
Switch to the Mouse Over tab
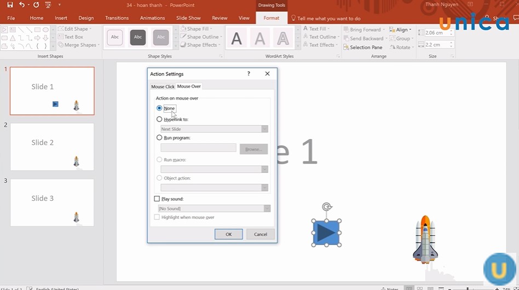(189, 86)
